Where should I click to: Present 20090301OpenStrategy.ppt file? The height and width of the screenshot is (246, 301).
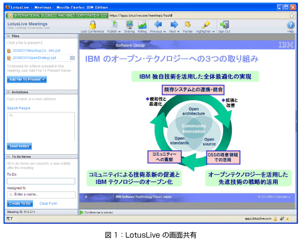pyautogui.click(x=34, y=58)
